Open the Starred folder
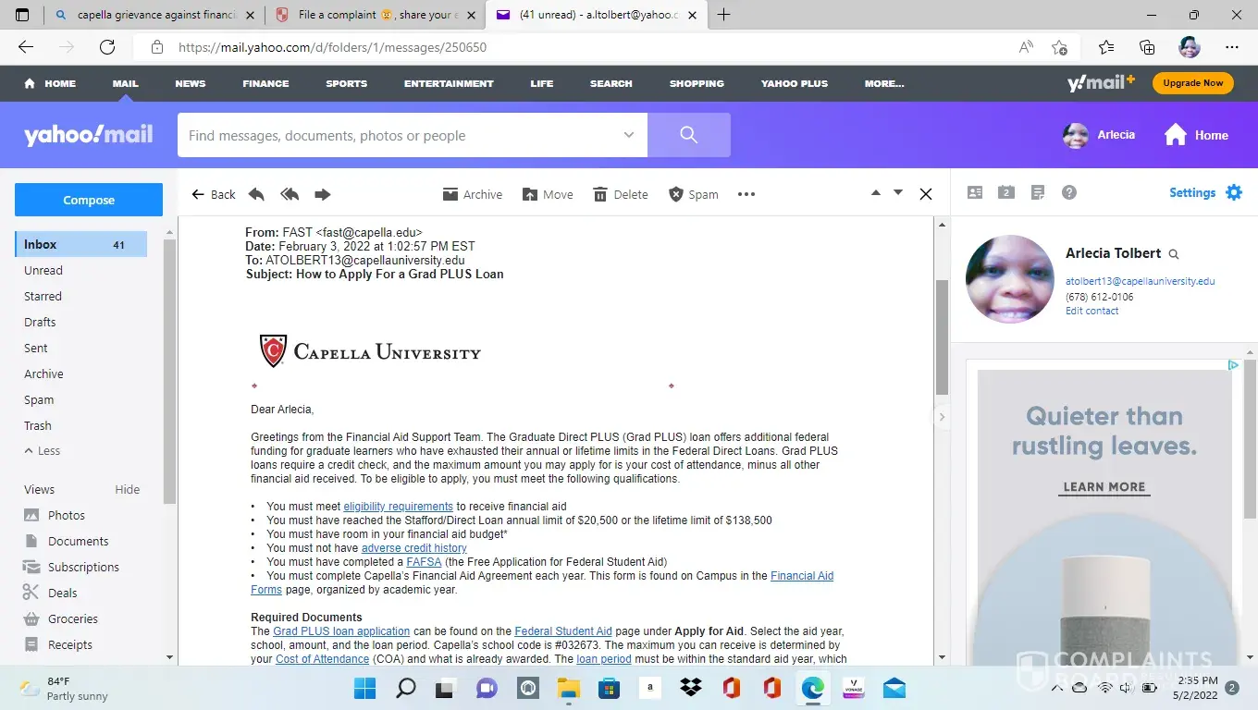Screen dimensions: 1258x710 coord(43,296)
